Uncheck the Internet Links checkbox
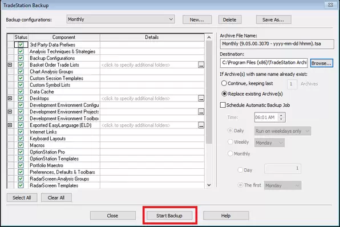340x227 pixels. 21,132
